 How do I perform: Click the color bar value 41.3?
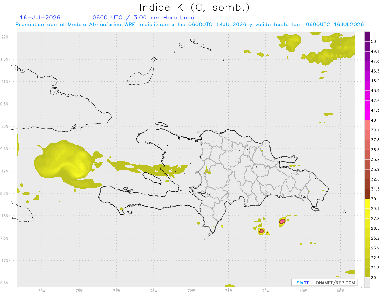[x=375, y=110]
